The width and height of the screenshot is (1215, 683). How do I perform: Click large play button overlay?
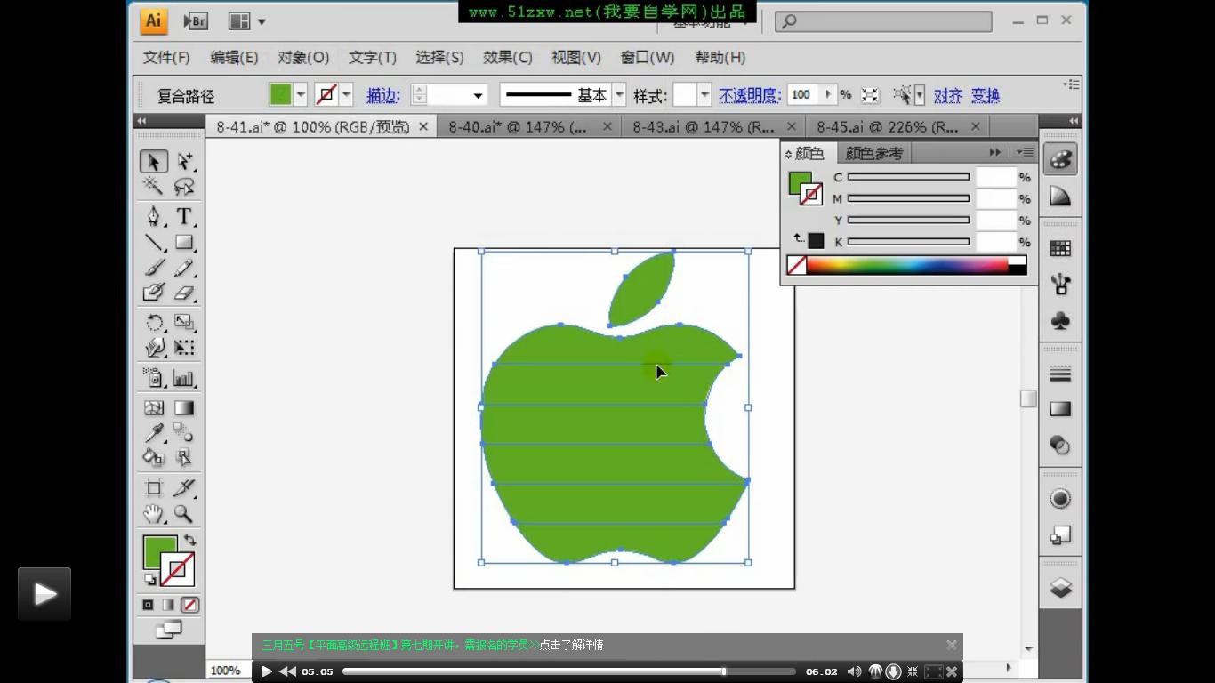tap(44, 593)
